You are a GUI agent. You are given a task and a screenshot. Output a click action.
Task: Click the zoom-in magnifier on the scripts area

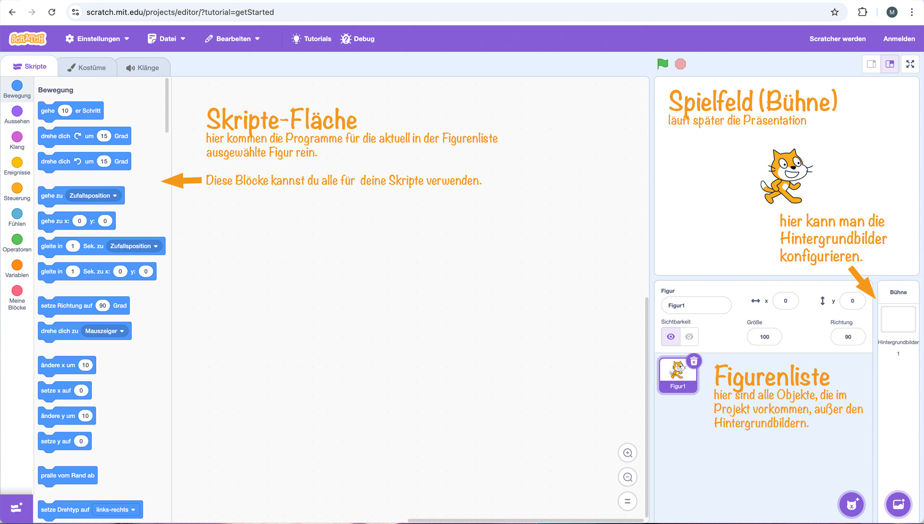pyautogui.click(x=627, y=453)
